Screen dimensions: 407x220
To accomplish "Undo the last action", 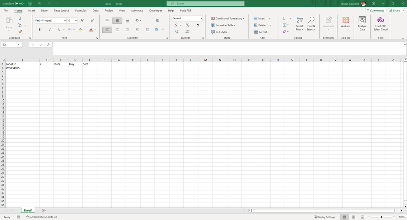I will click(40, 4).
